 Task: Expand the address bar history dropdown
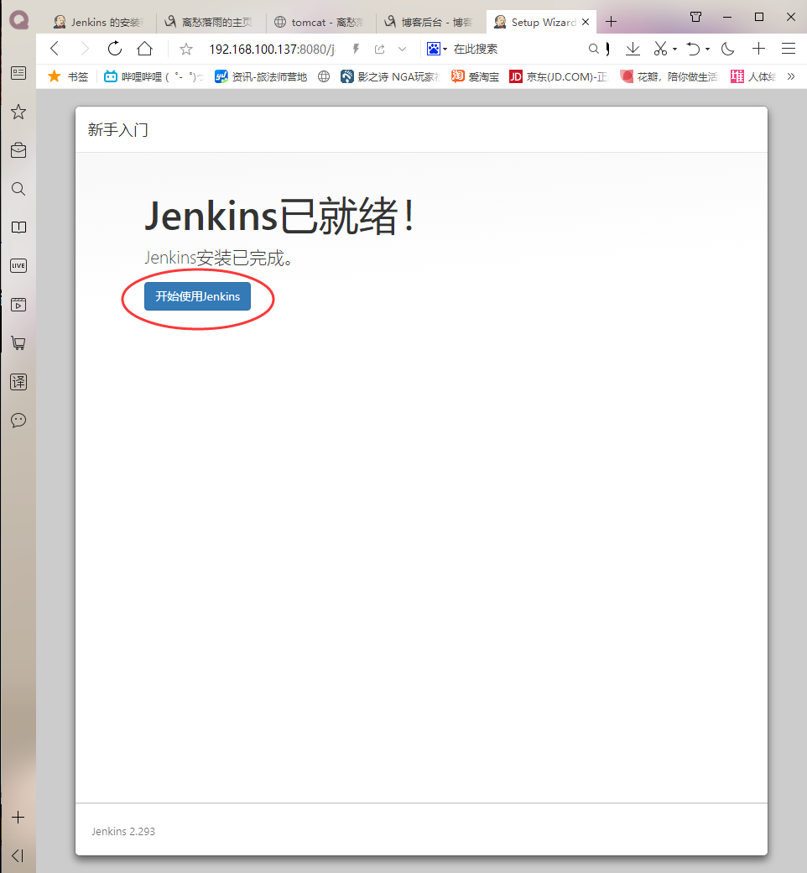tap(403, 49)
